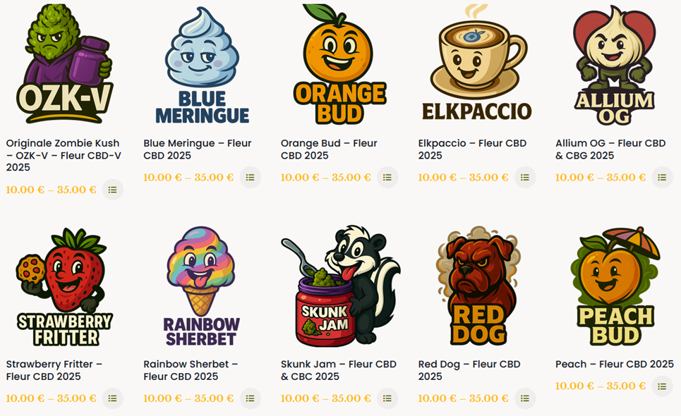Open Peach – Fleur CBD 2025 title link
The height and width of the screenshot is (416, 681).
pos(615,364)
